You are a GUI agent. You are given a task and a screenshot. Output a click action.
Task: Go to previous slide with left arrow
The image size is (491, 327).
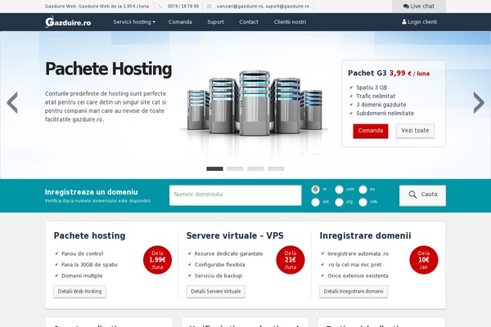point(12,103)
